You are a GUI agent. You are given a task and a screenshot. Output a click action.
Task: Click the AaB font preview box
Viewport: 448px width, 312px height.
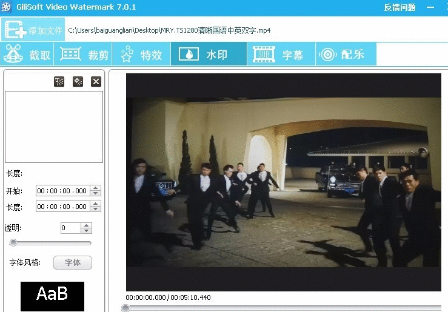coord(52,296)
